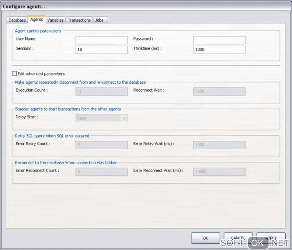This screenshot has height=250, width=292.
Task: Apply changes with the APPLY button
Action: [271, 238]
